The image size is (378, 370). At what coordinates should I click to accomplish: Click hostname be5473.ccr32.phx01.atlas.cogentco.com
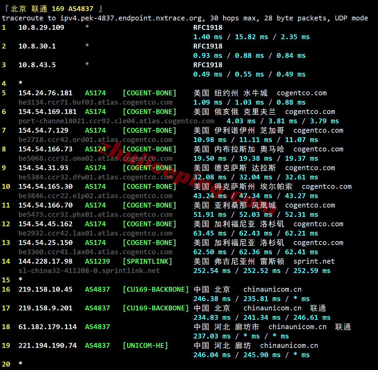point(95,215)
